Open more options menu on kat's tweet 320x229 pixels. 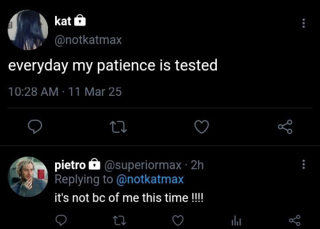tap(303, 23)
